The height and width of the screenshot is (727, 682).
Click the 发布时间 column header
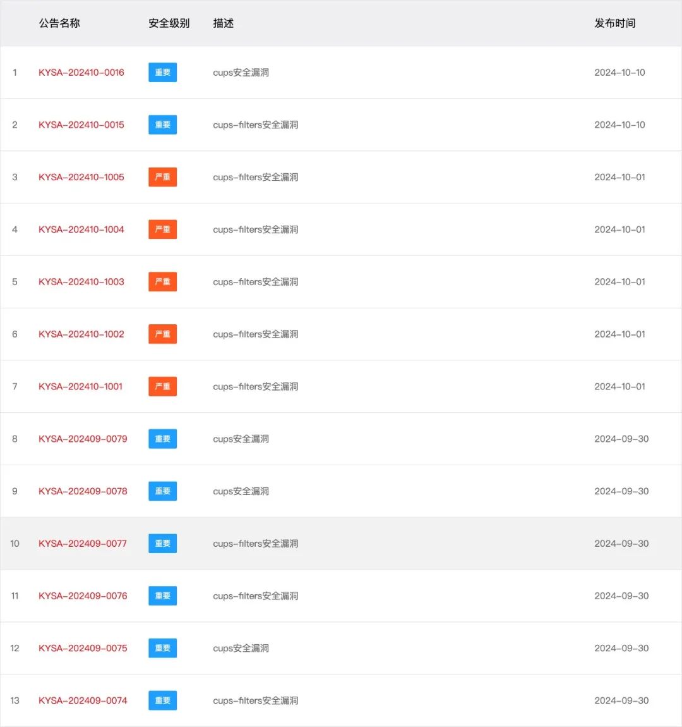pos(615,23)
